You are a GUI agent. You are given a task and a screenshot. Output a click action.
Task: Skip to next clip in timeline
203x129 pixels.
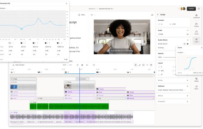(x=87, y=65)
